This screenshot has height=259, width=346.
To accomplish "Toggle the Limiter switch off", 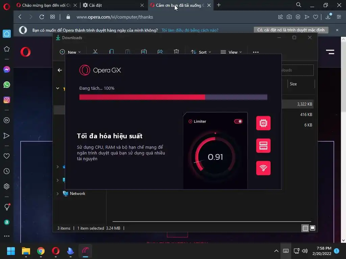I will [x=238, y=121].
